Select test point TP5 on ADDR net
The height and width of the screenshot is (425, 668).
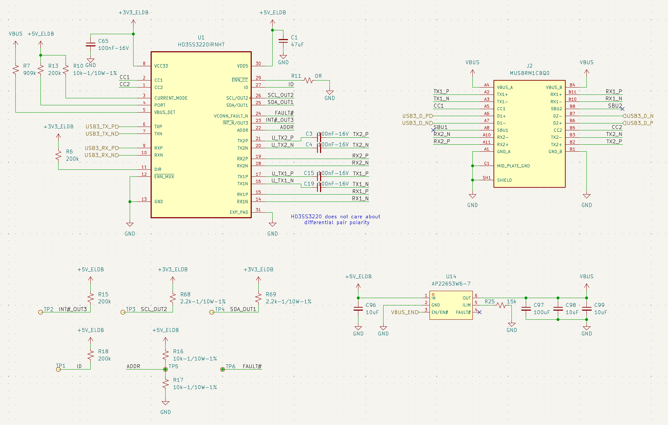point(166,369)
